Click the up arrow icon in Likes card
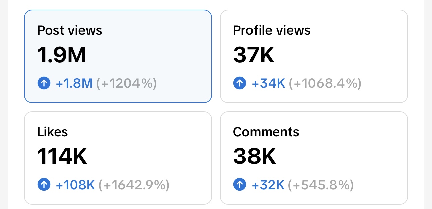 44,184
